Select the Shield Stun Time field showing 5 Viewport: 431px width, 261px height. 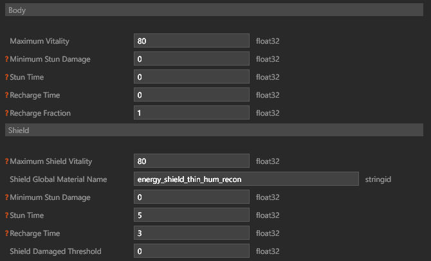pos(192,215)
